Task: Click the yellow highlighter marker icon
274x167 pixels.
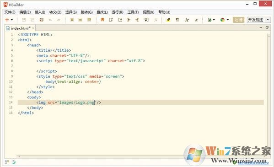Action: (x=168, y=20)
